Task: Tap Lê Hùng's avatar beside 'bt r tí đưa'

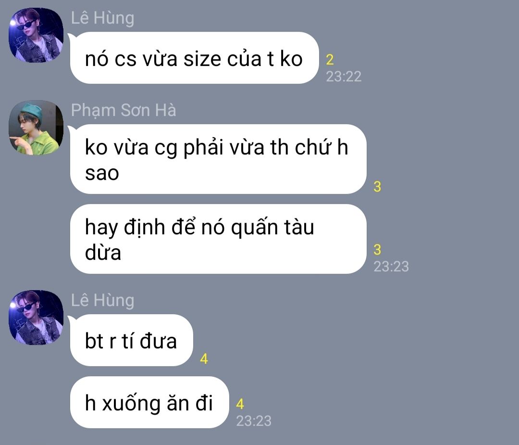Action: point(36,318)
